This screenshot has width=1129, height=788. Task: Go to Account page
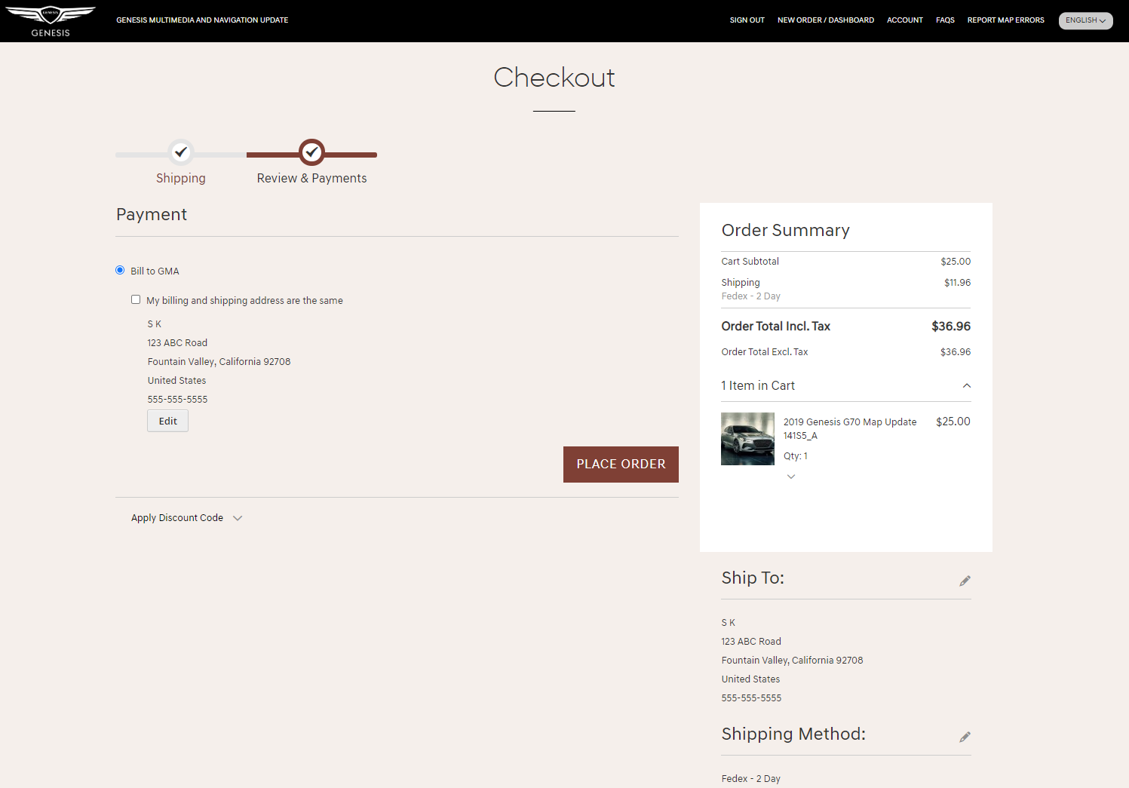[905, 20]
